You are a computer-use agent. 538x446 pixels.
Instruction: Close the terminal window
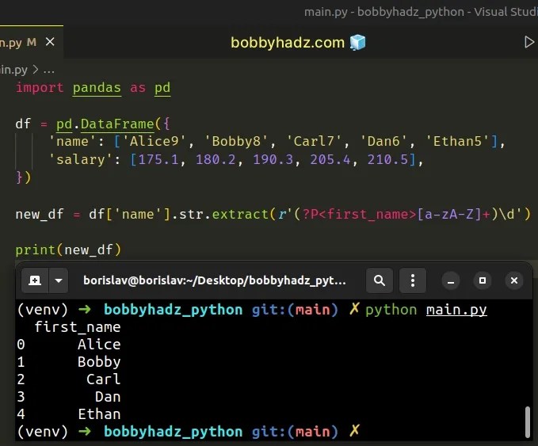(x=514, y=281)
